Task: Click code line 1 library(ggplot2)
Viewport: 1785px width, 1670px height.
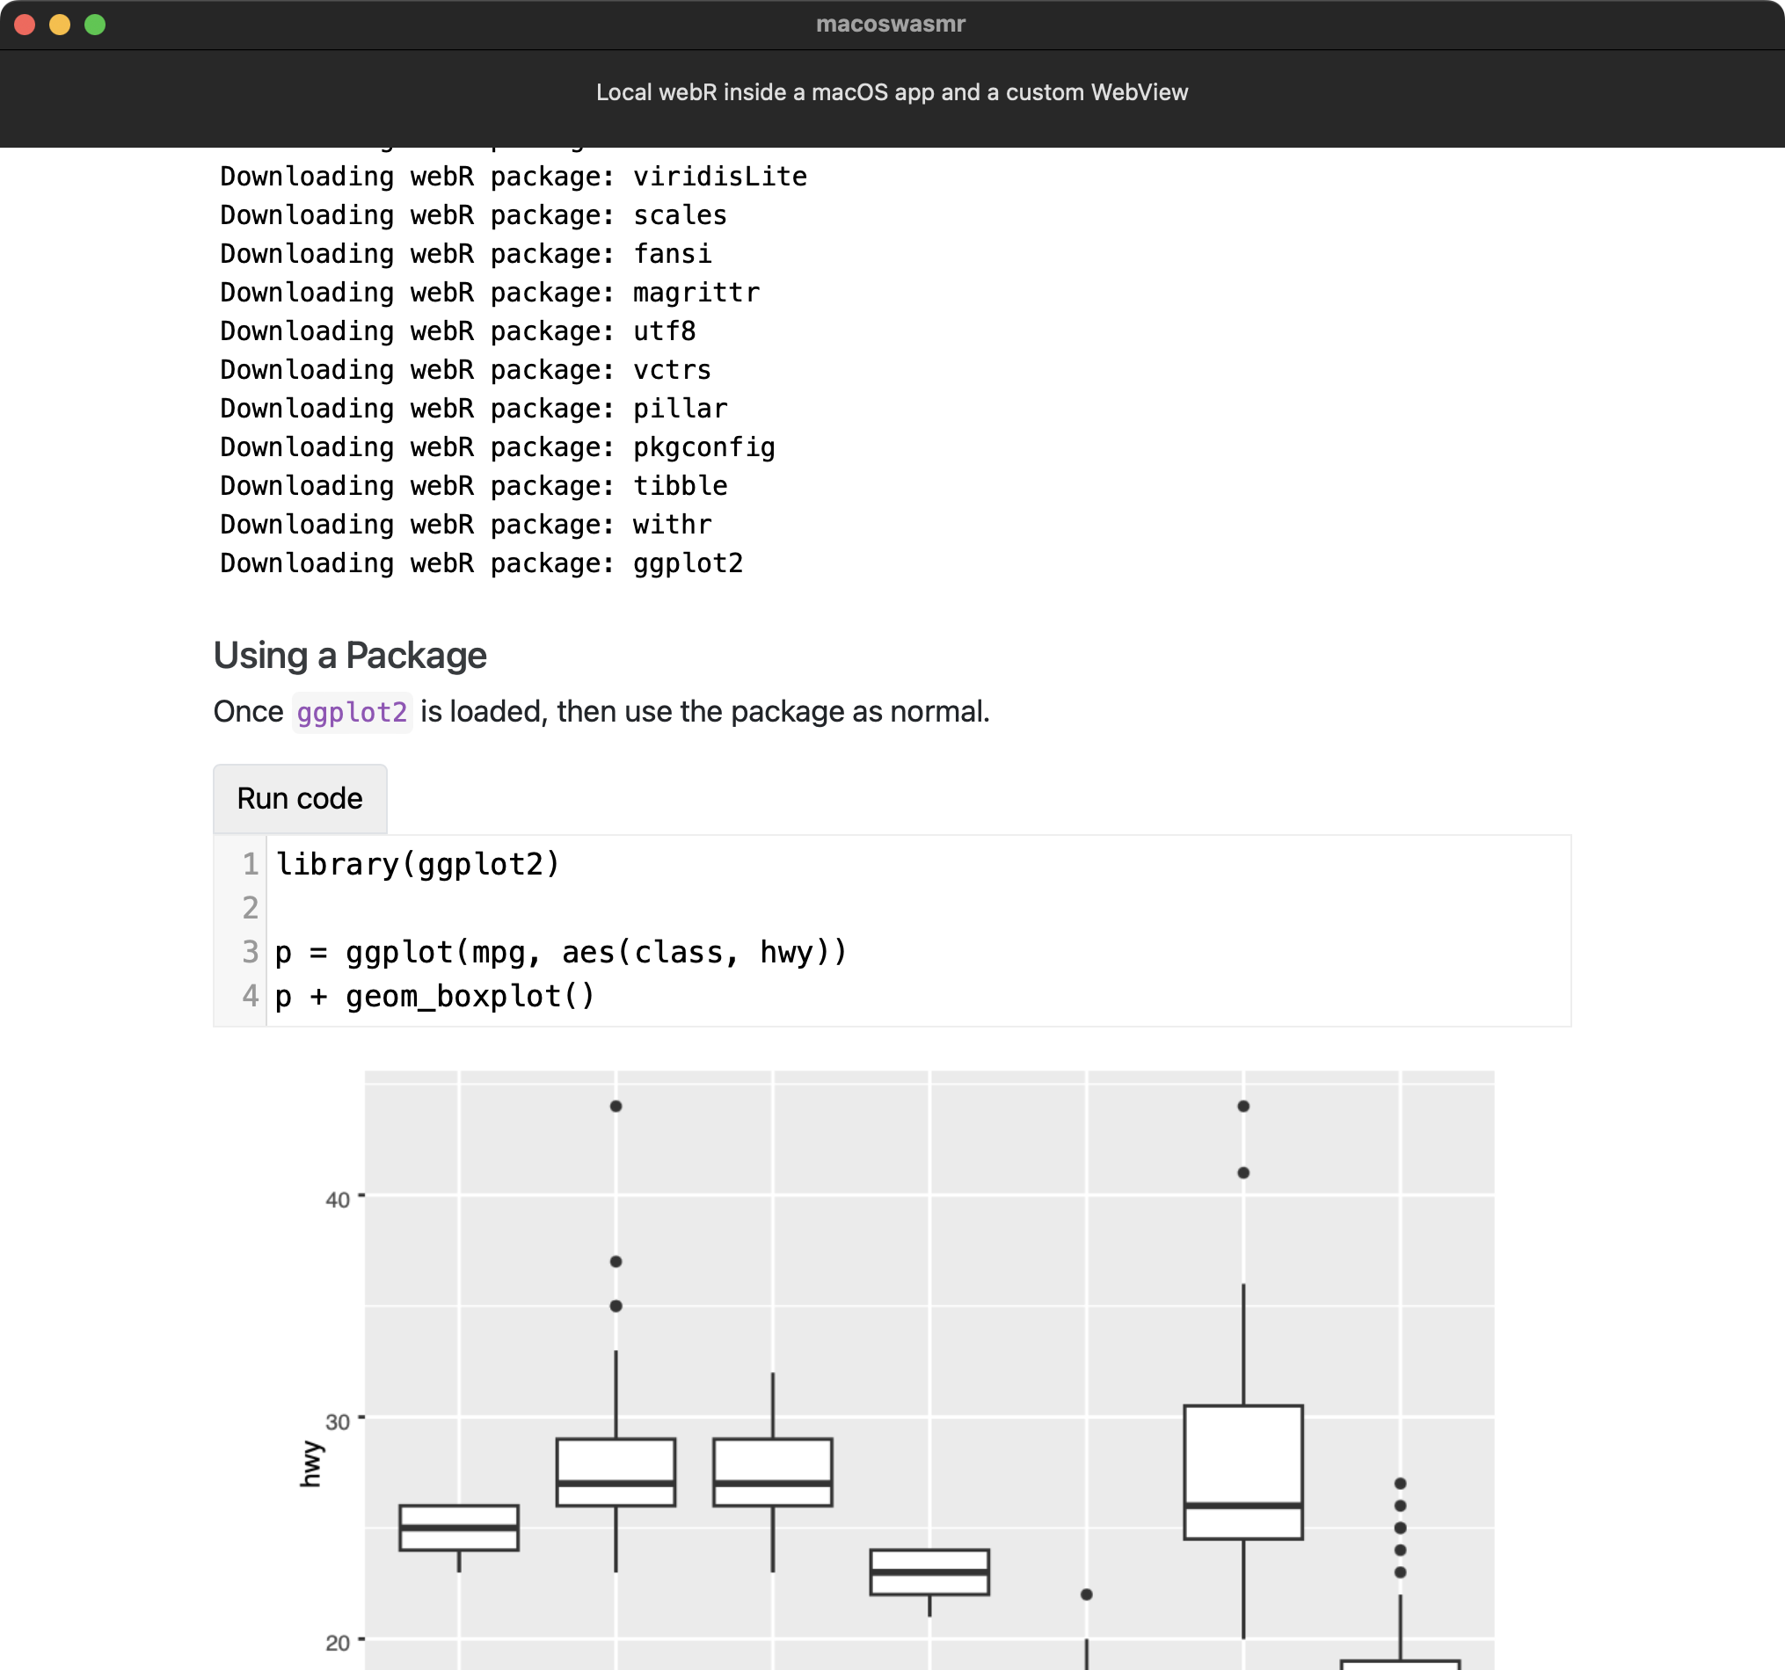Action: pos(418,863)
